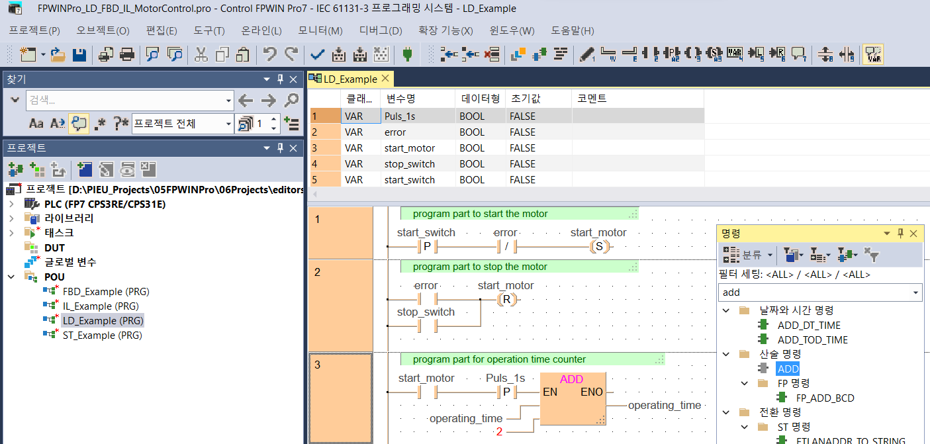This screenshot has height=444, width=930.
Task: Toggle the highlighted speech-bubble search option
Action: click(79, 123)
